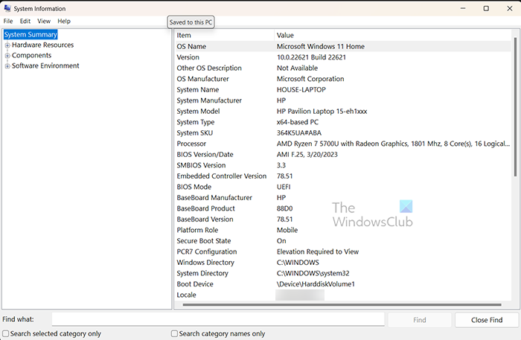Select the OS Name row
The height and width of the screenshot is (340, 521).
tap(343, 46)
